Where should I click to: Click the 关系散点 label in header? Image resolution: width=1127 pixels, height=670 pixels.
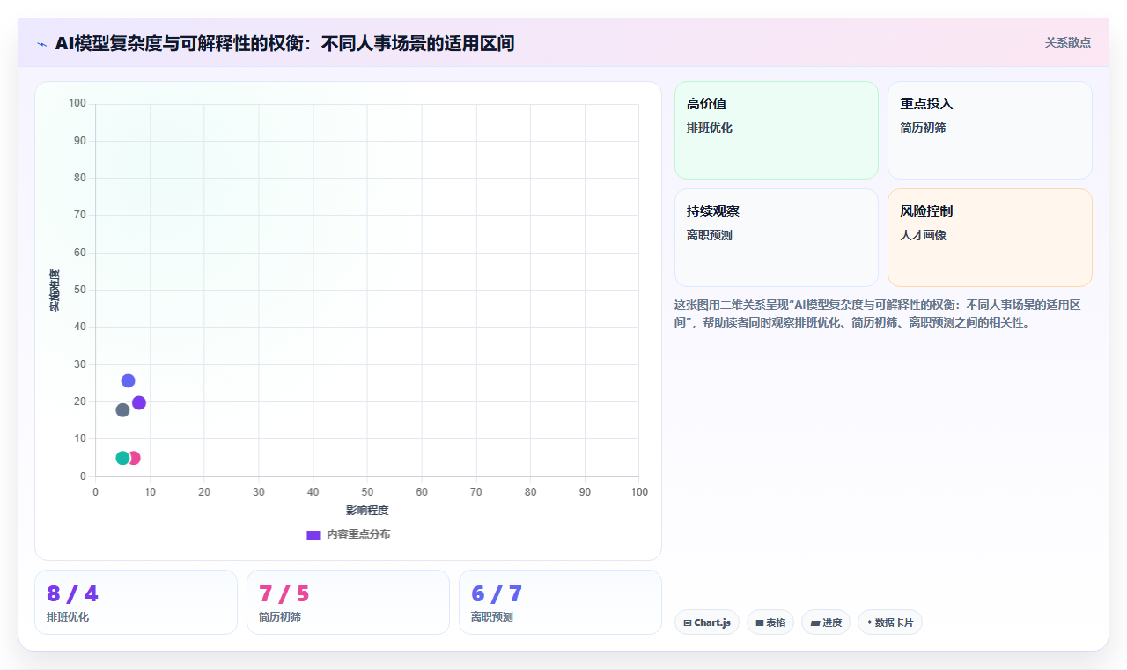click(x=1068, y=42)
